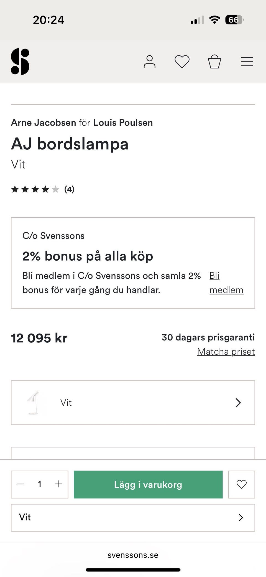The height and width of the screenshot is (577, 266).
Task: Tap the battery indicator in status bar
Action: coord(234,20)
